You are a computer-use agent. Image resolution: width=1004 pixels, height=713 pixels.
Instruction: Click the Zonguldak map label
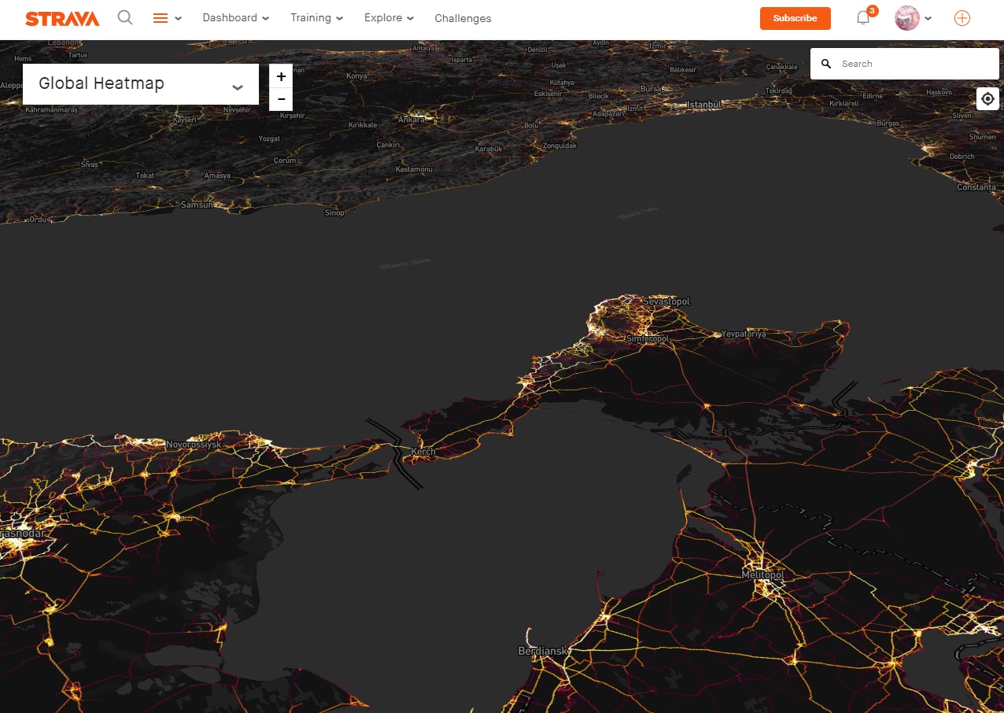point(560,146)
